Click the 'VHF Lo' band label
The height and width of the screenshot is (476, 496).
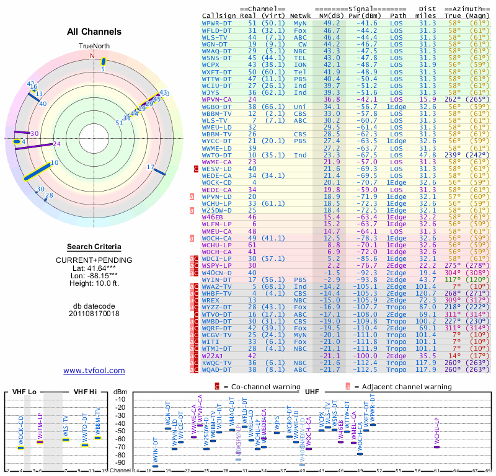pos(24,392)
